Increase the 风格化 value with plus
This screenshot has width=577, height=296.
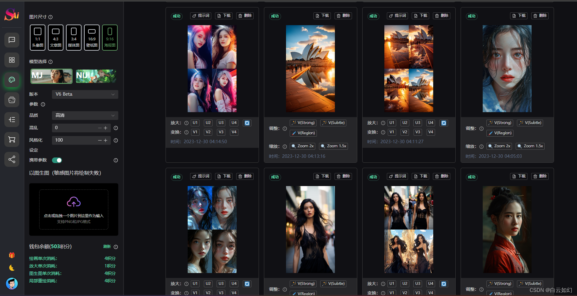106,140
